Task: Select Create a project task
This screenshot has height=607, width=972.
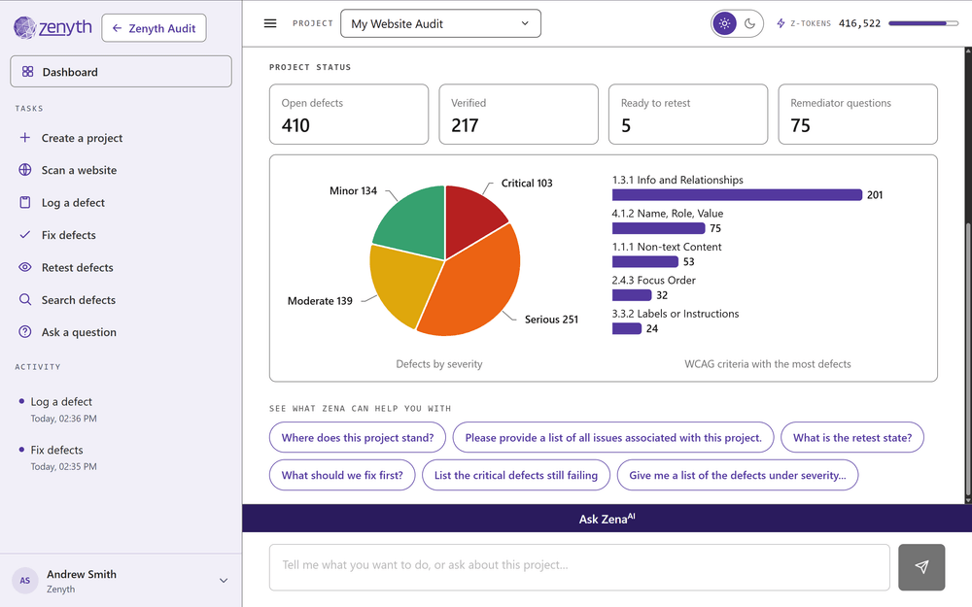Action: pos(82,138)
